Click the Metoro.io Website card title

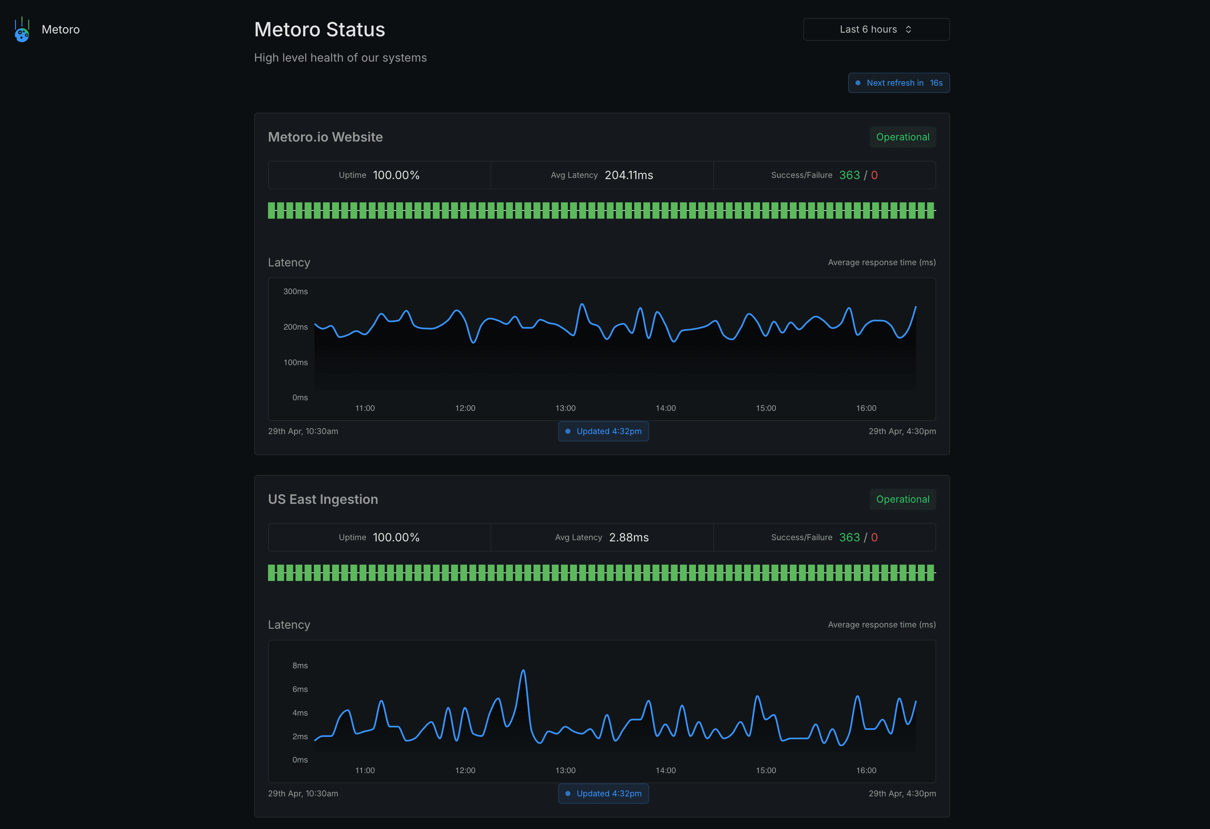[x=325, y=137]
